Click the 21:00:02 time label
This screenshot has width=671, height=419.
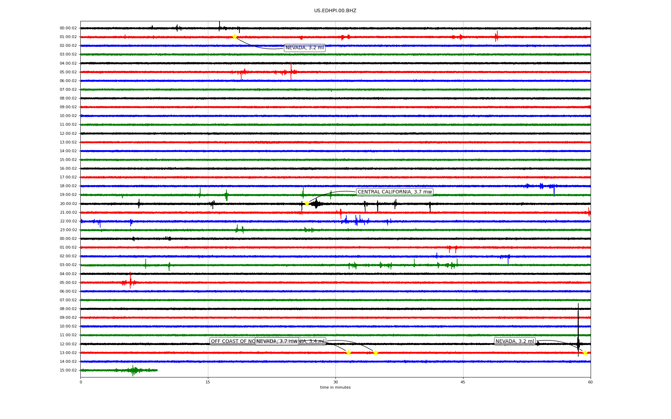click(x=68, y=213)
